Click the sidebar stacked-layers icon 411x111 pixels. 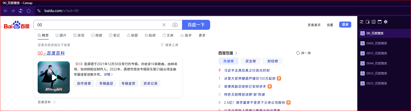[x=386, y=22]
